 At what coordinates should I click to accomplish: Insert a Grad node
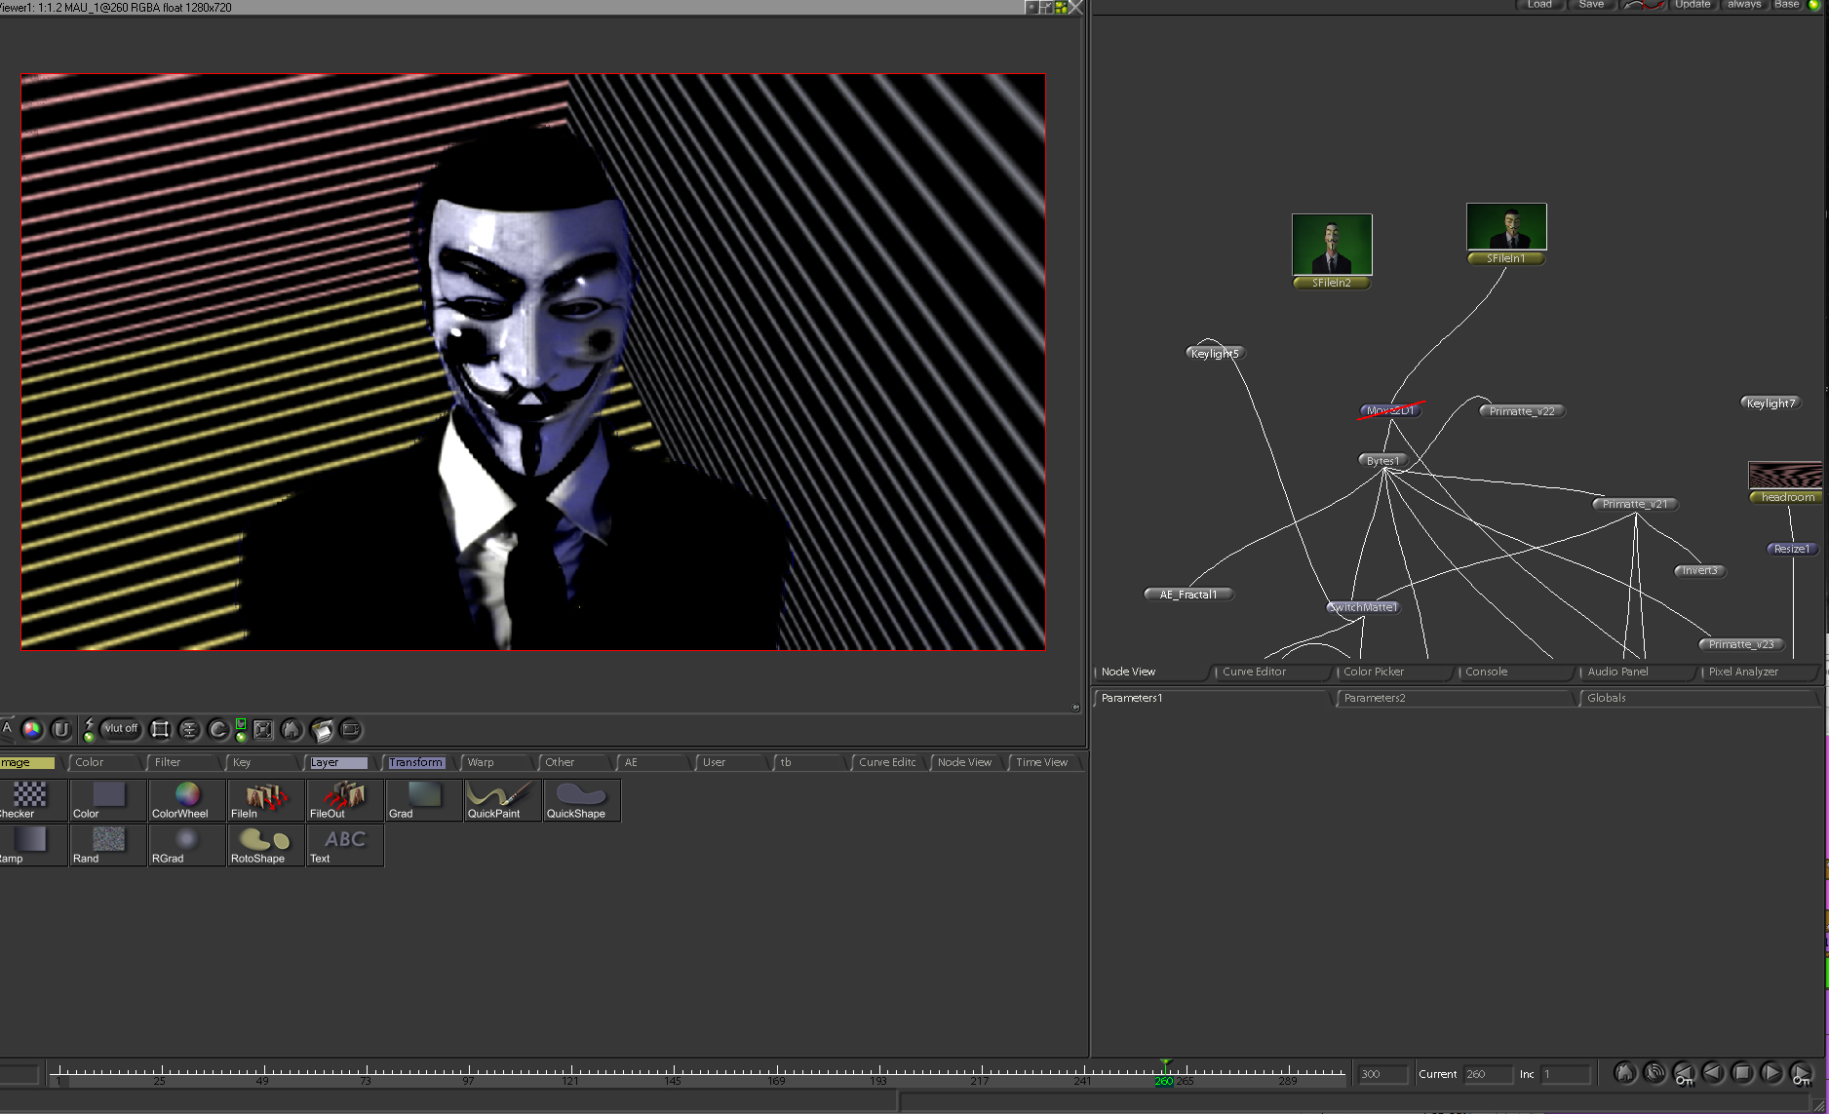click(x=424, y=800)
